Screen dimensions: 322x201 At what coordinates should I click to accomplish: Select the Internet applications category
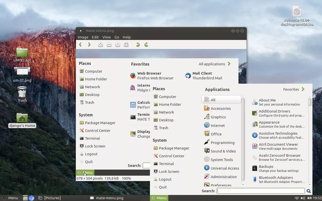(218, 125)
